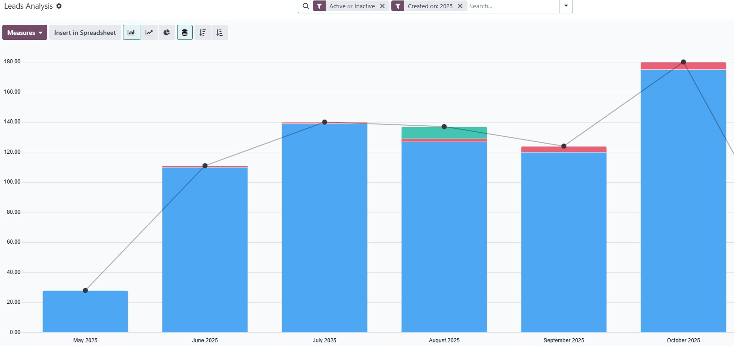The image size is (734, 346).
Task: Switch to bar chart view
Action: (x=131, y=33)
